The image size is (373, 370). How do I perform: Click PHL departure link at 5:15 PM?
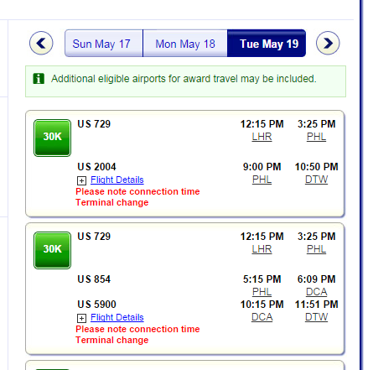tap(262, 292)
